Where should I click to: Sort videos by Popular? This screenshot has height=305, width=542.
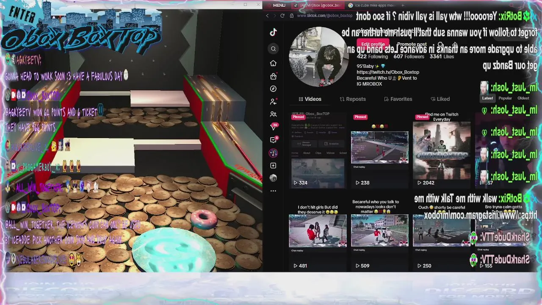pos(505,98)
